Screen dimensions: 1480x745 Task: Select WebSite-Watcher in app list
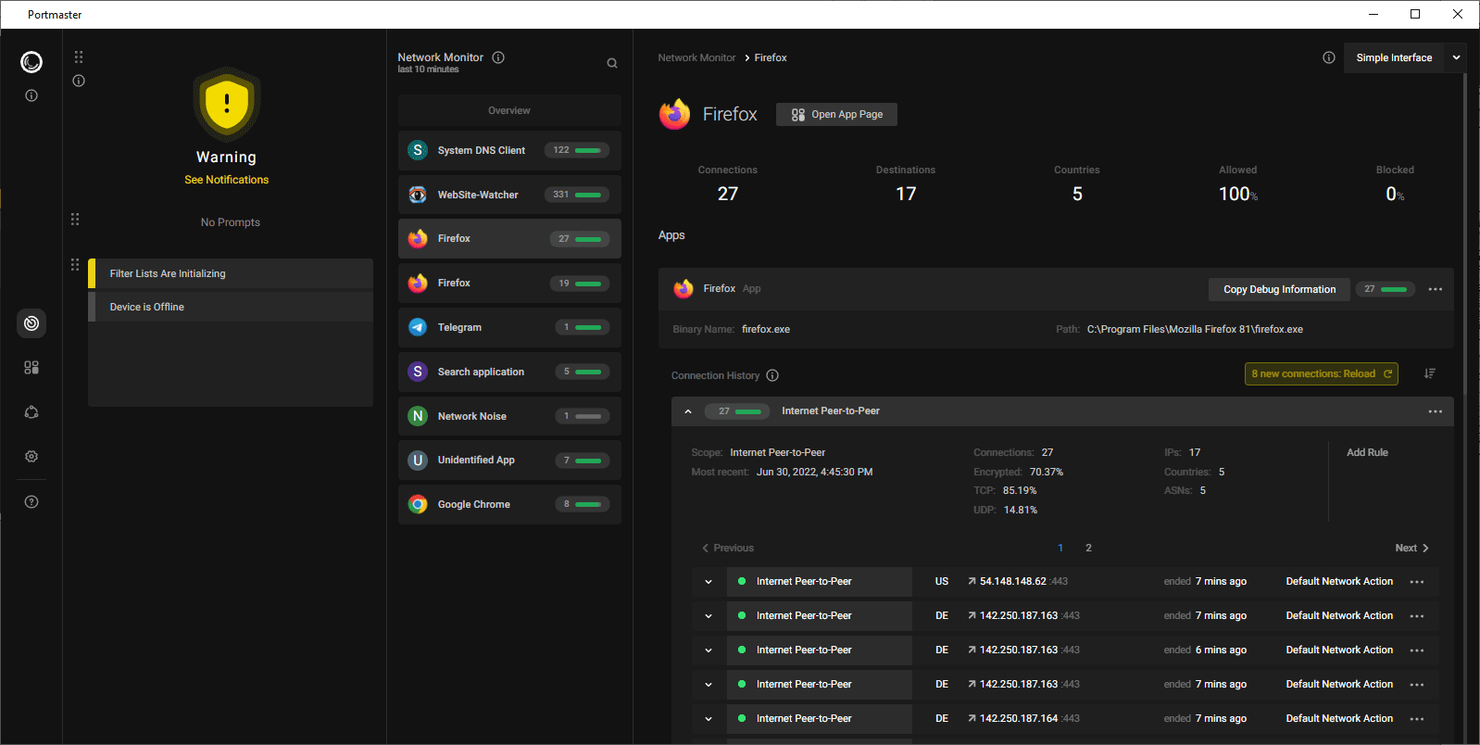click(x=509, y=195)
